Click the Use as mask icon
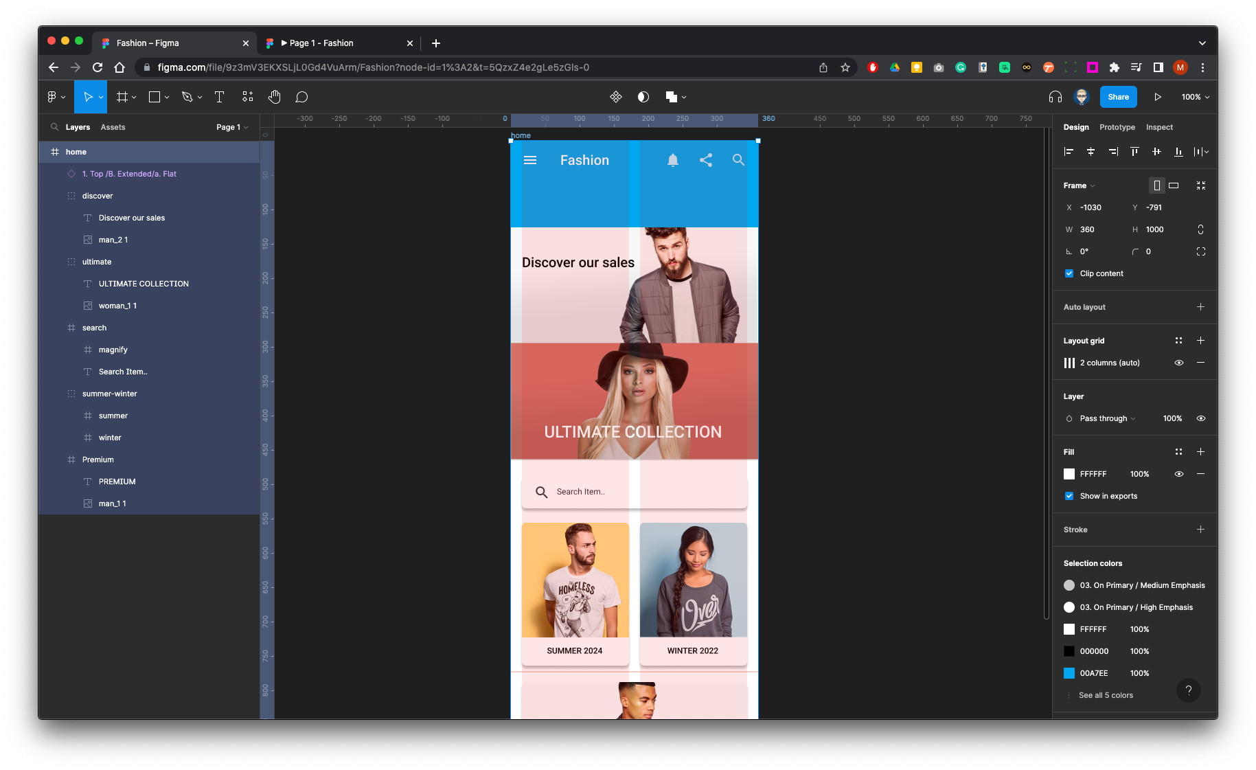1256x770 pixels. tap(643, 97)
